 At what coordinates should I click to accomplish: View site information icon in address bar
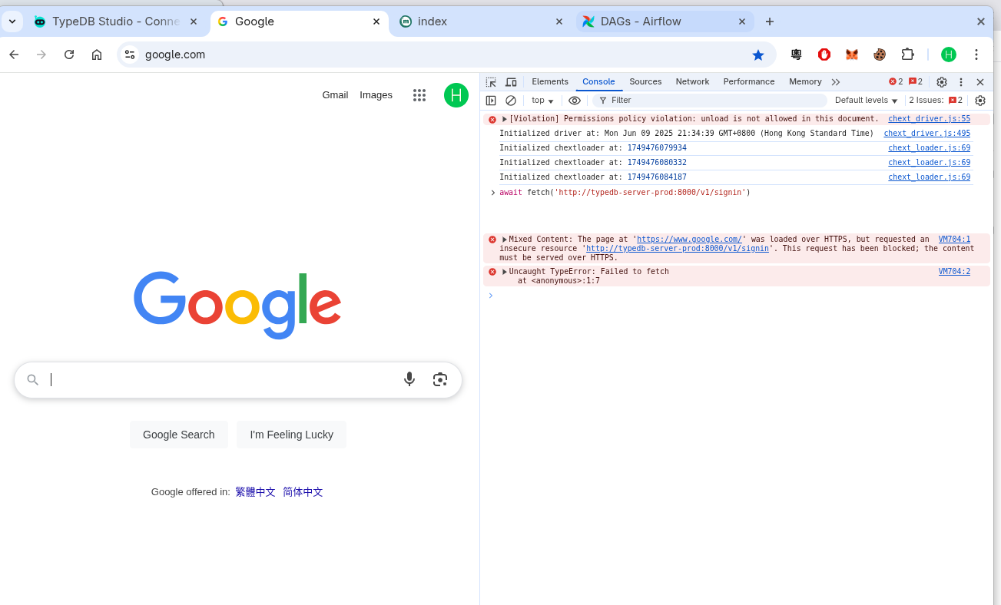pyautogui.click(x=130, y=55)
